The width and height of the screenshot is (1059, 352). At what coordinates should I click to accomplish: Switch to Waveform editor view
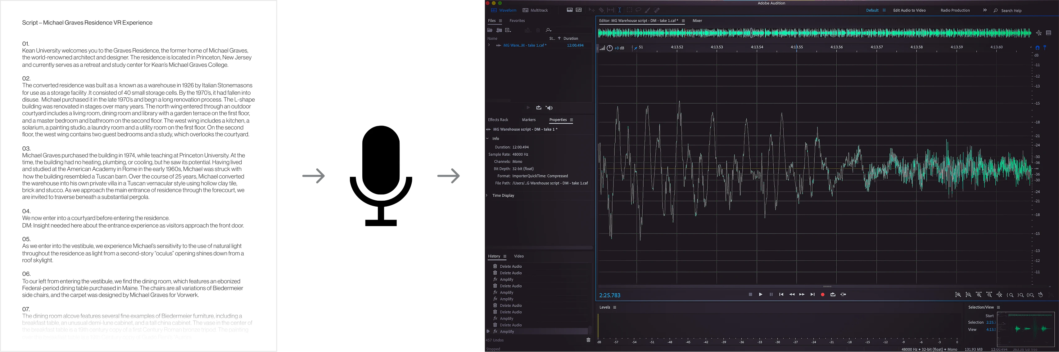tap(504, 10)
